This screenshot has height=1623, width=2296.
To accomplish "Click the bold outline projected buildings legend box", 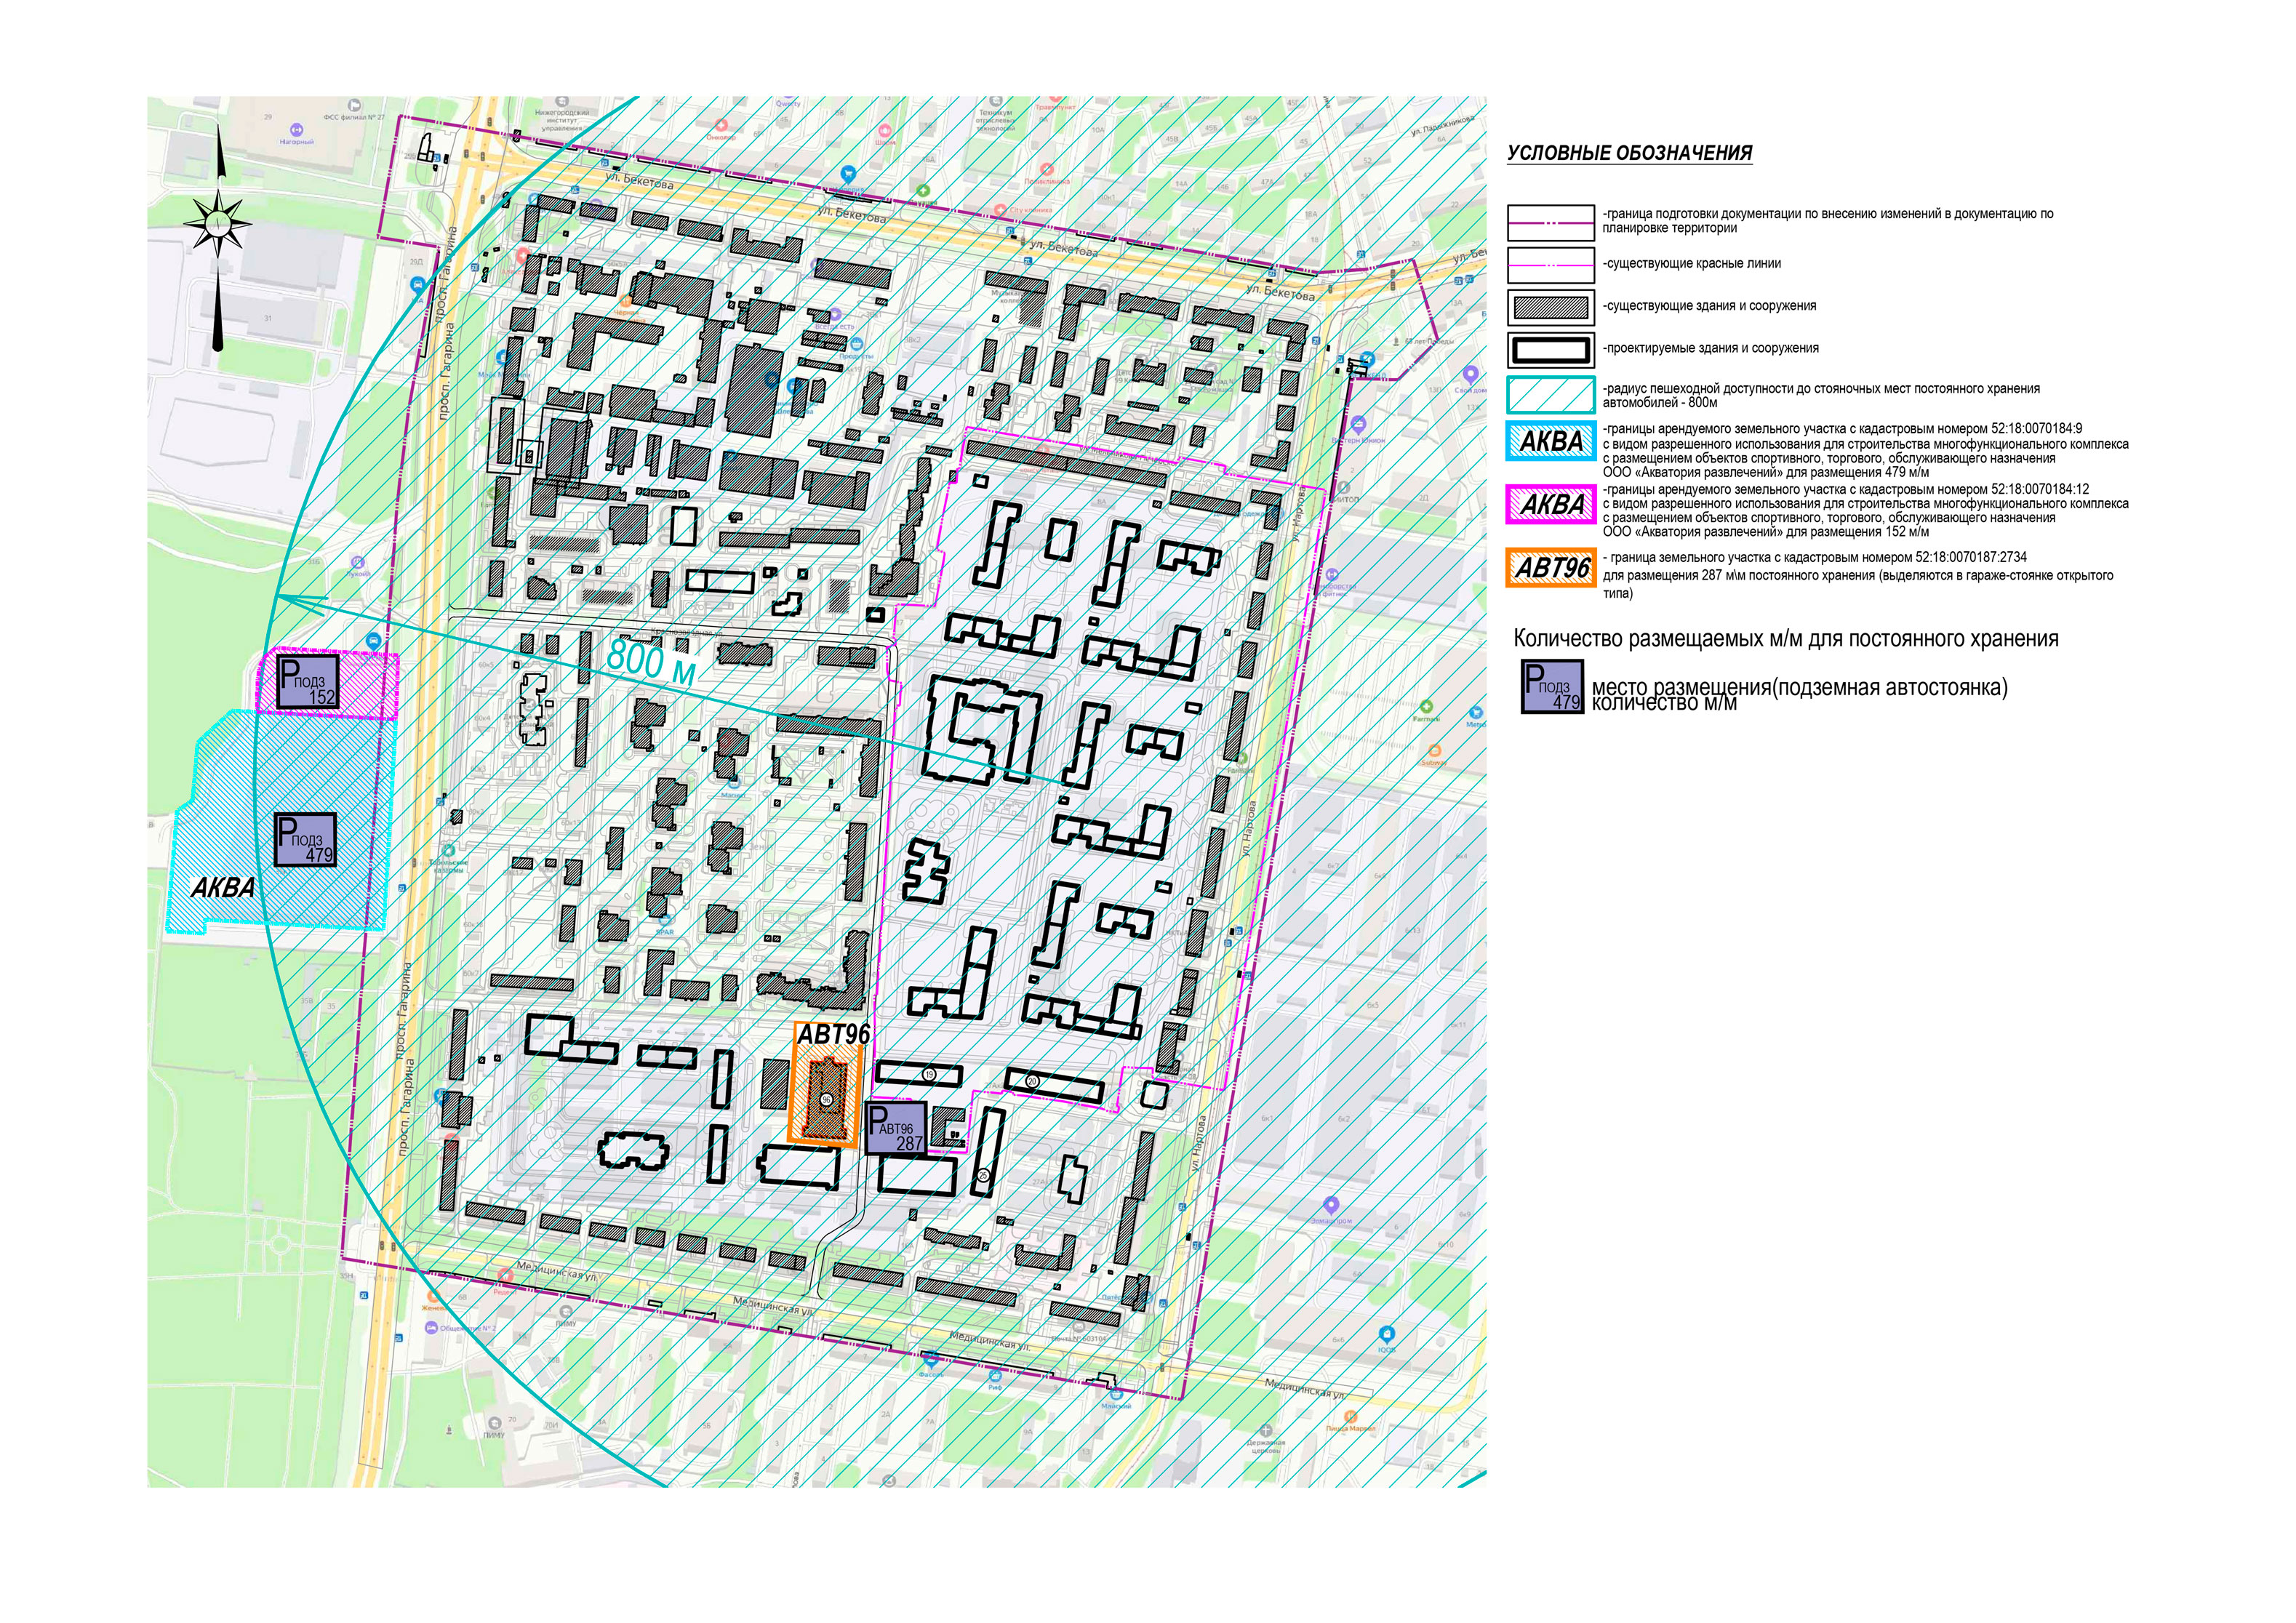I will pyautogui.click(x=1550, y=350).
